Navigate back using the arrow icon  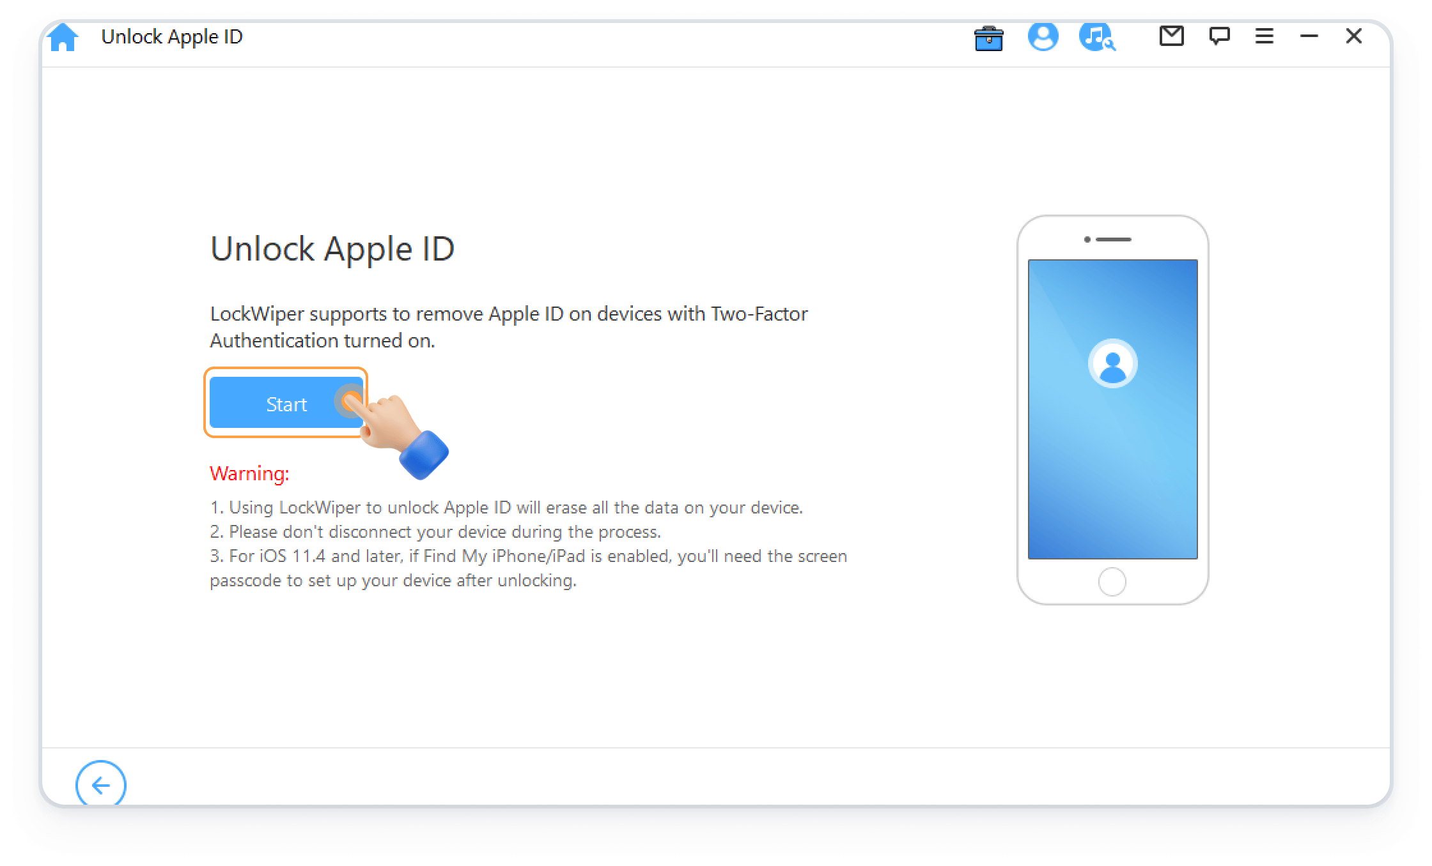[x=100, y=786]
